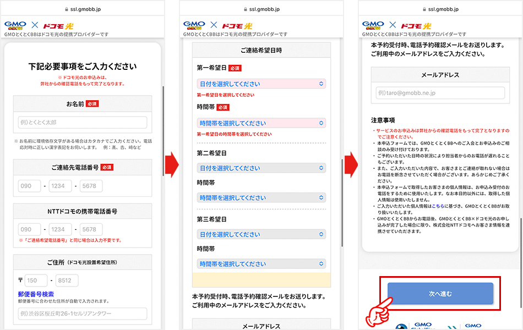
Task: Click ssl.gmobb.jp address bar in left phone
Action: tap(83, 9)
